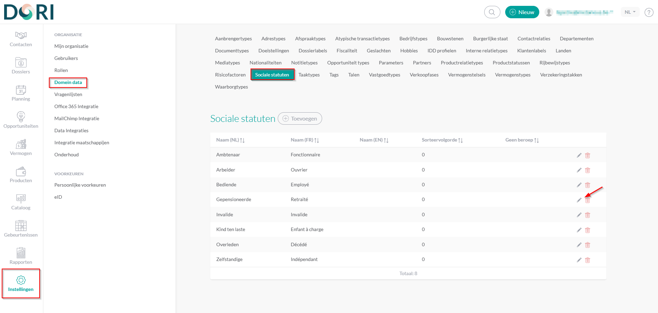Go to Dossiers in the sidebar
Screen dimensions: 658x313
pyautogui.click(x=21, y=66)
